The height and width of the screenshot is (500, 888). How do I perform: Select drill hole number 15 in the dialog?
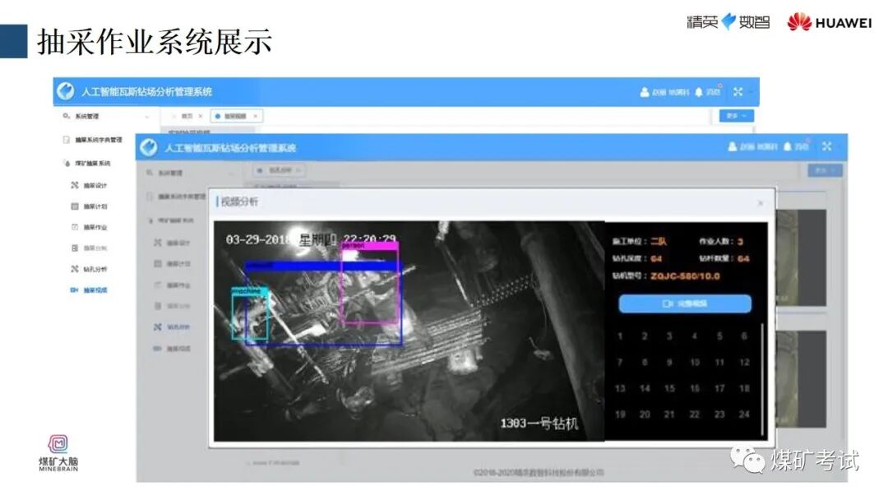pos(669,388)
